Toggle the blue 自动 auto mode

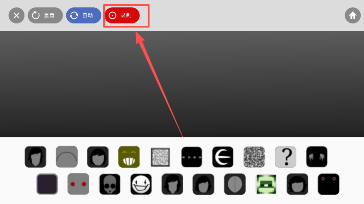point(84,16)
